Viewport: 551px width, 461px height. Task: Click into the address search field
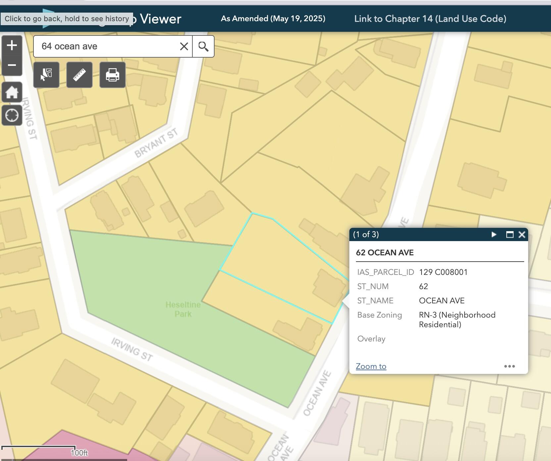click(106, 46)
